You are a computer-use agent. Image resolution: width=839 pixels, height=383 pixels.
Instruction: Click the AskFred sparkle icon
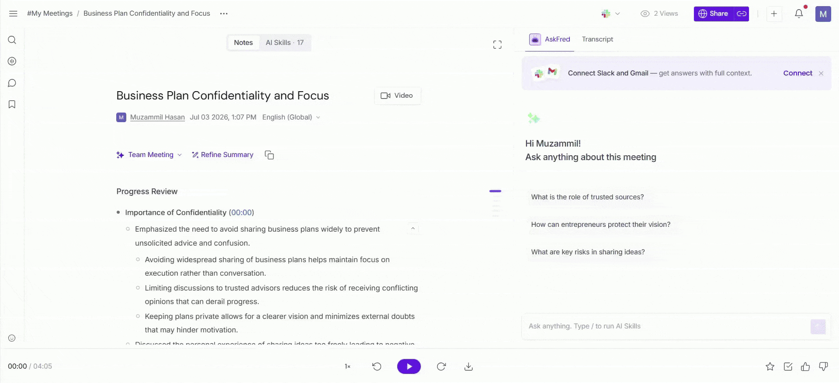(533, 118)
